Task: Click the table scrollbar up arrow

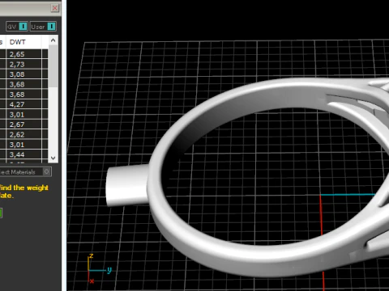Action: click(53, 40)
